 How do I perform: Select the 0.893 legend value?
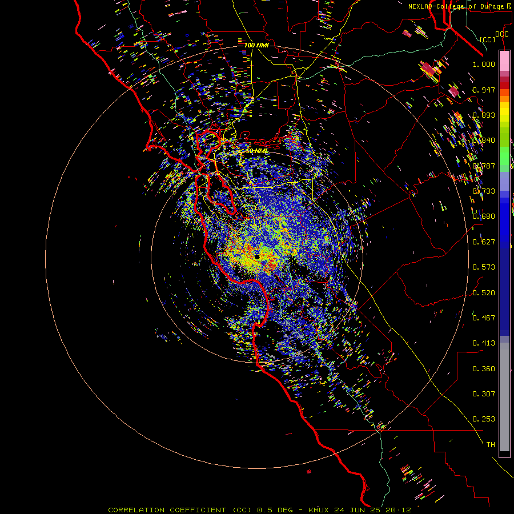tap(484, 115)
